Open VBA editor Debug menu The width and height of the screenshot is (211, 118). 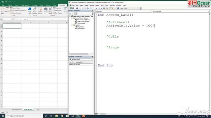(97, 6)
